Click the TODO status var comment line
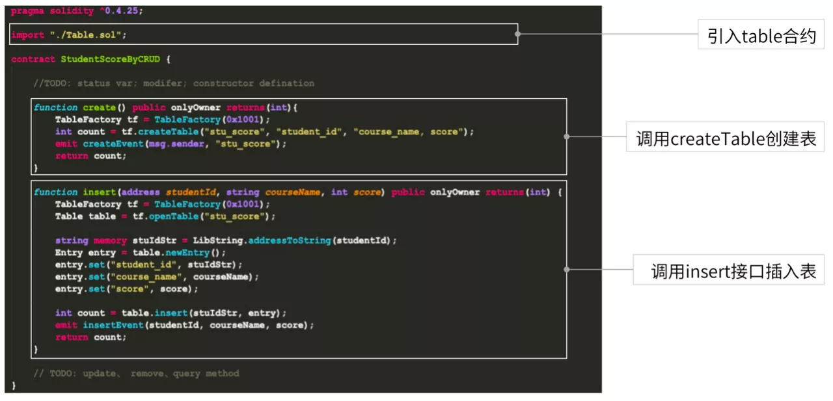This screenshot has height=401, width=833. tap(174, 83)
